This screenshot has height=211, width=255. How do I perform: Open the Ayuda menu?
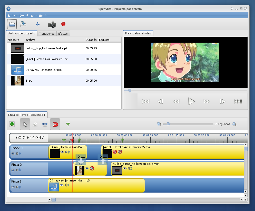point(43,15)
